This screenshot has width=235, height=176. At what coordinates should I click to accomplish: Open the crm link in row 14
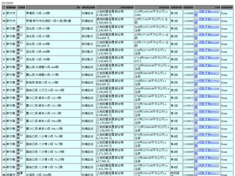click(x=207, y=129)
